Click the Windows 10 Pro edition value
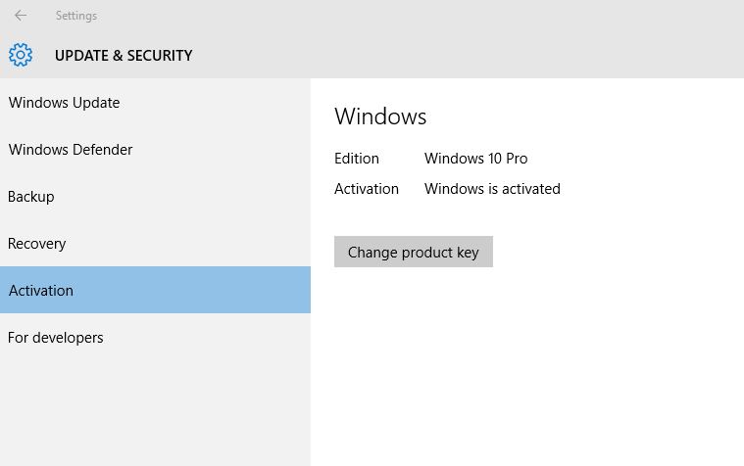744x466 pixels. (475, 159)
